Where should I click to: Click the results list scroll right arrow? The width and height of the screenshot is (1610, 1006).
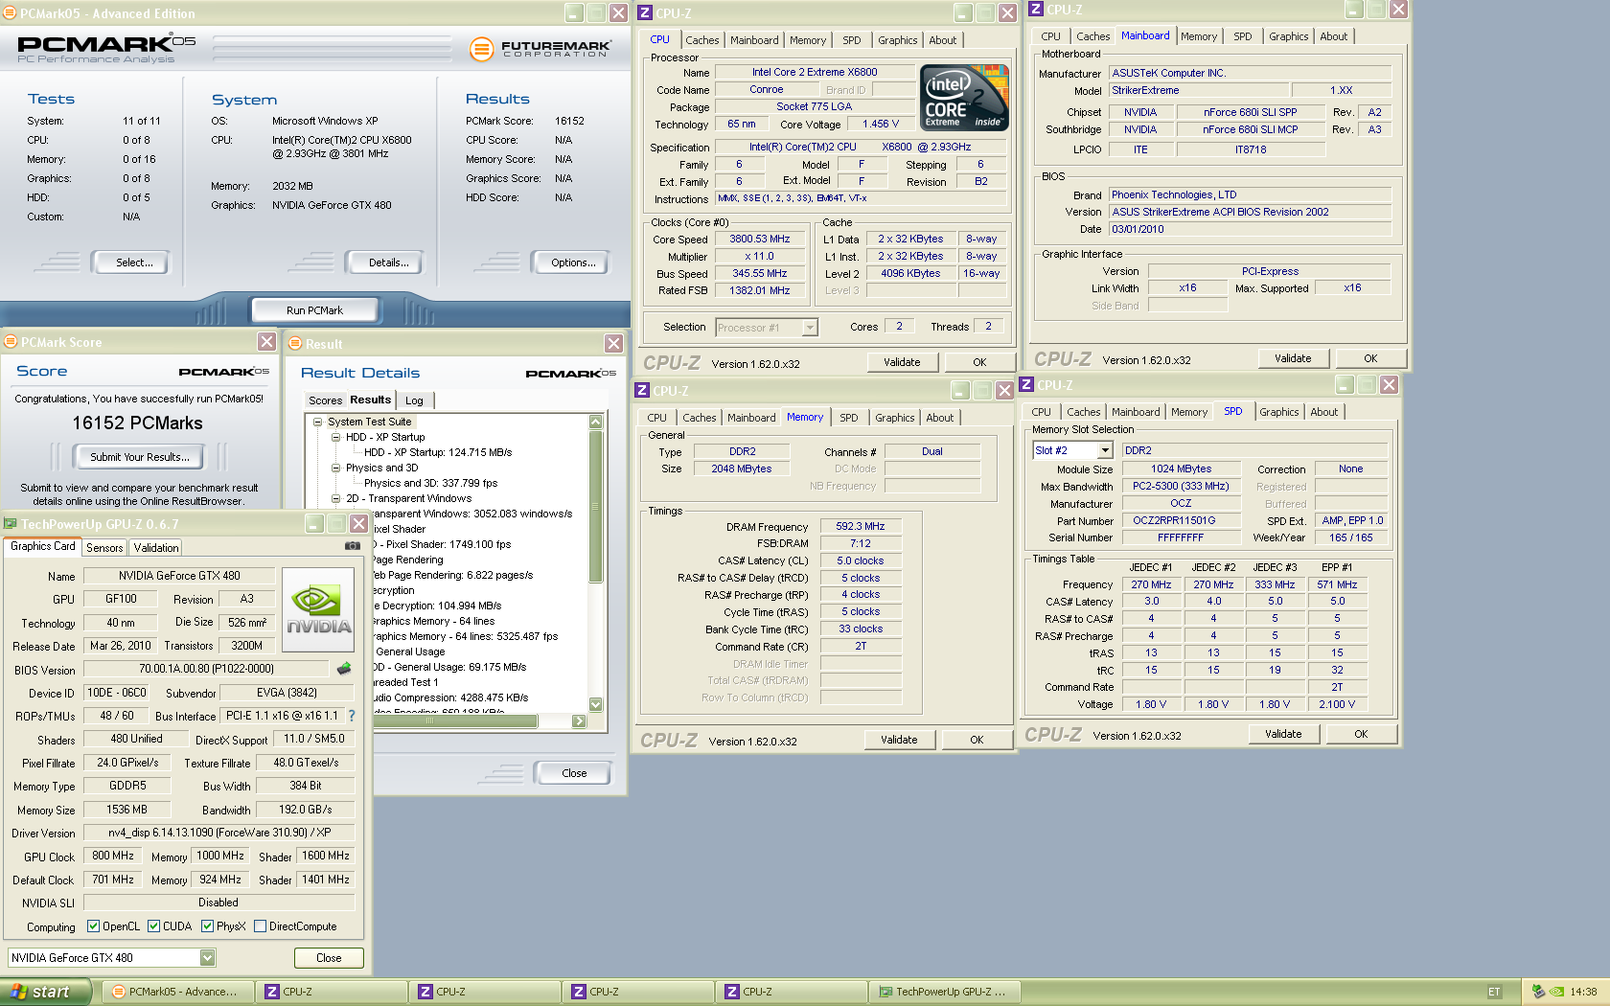pyautogui.click(x=579, y=721)
